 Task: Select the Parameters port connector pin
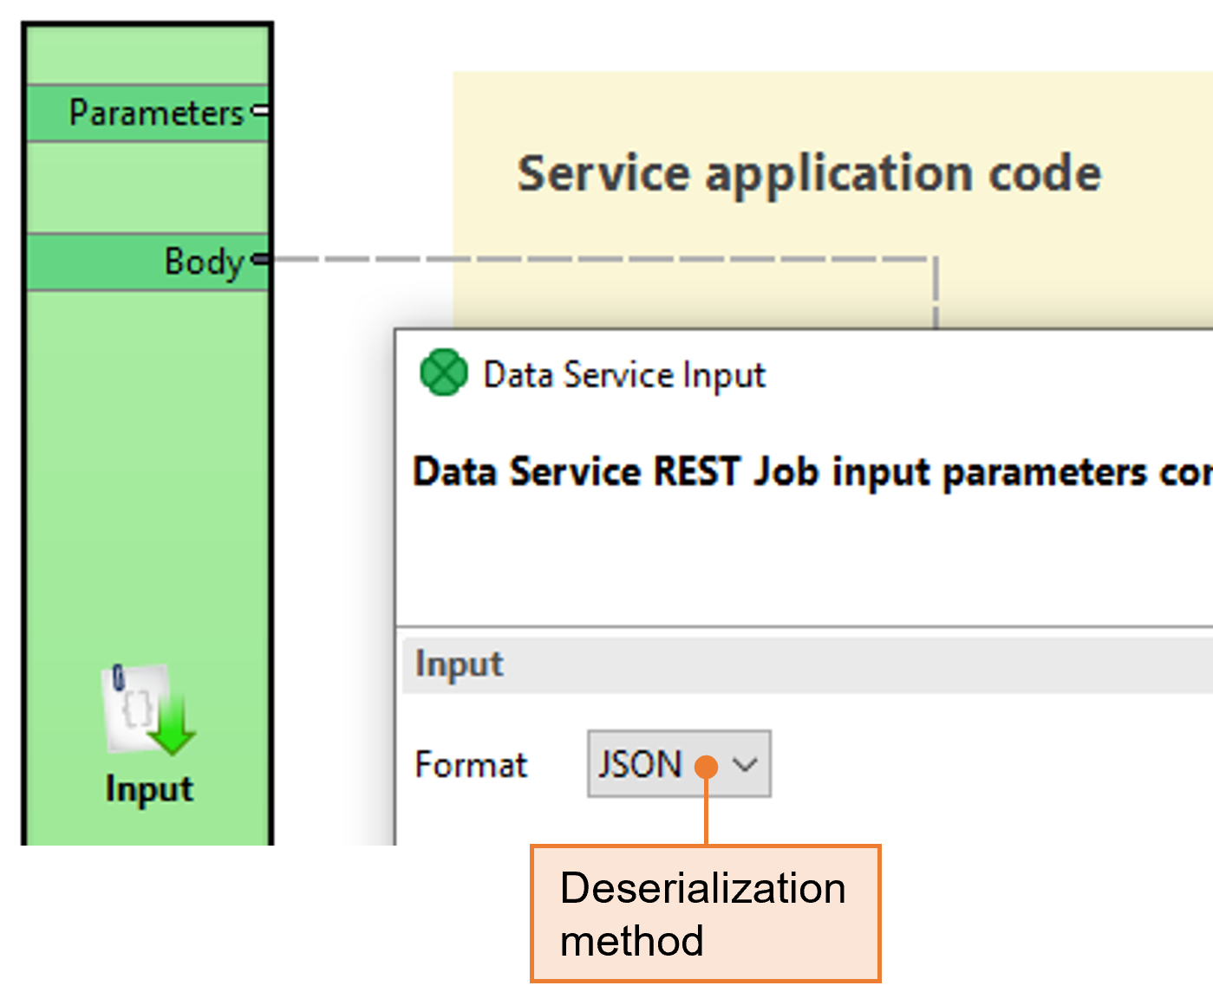point(260,111)
